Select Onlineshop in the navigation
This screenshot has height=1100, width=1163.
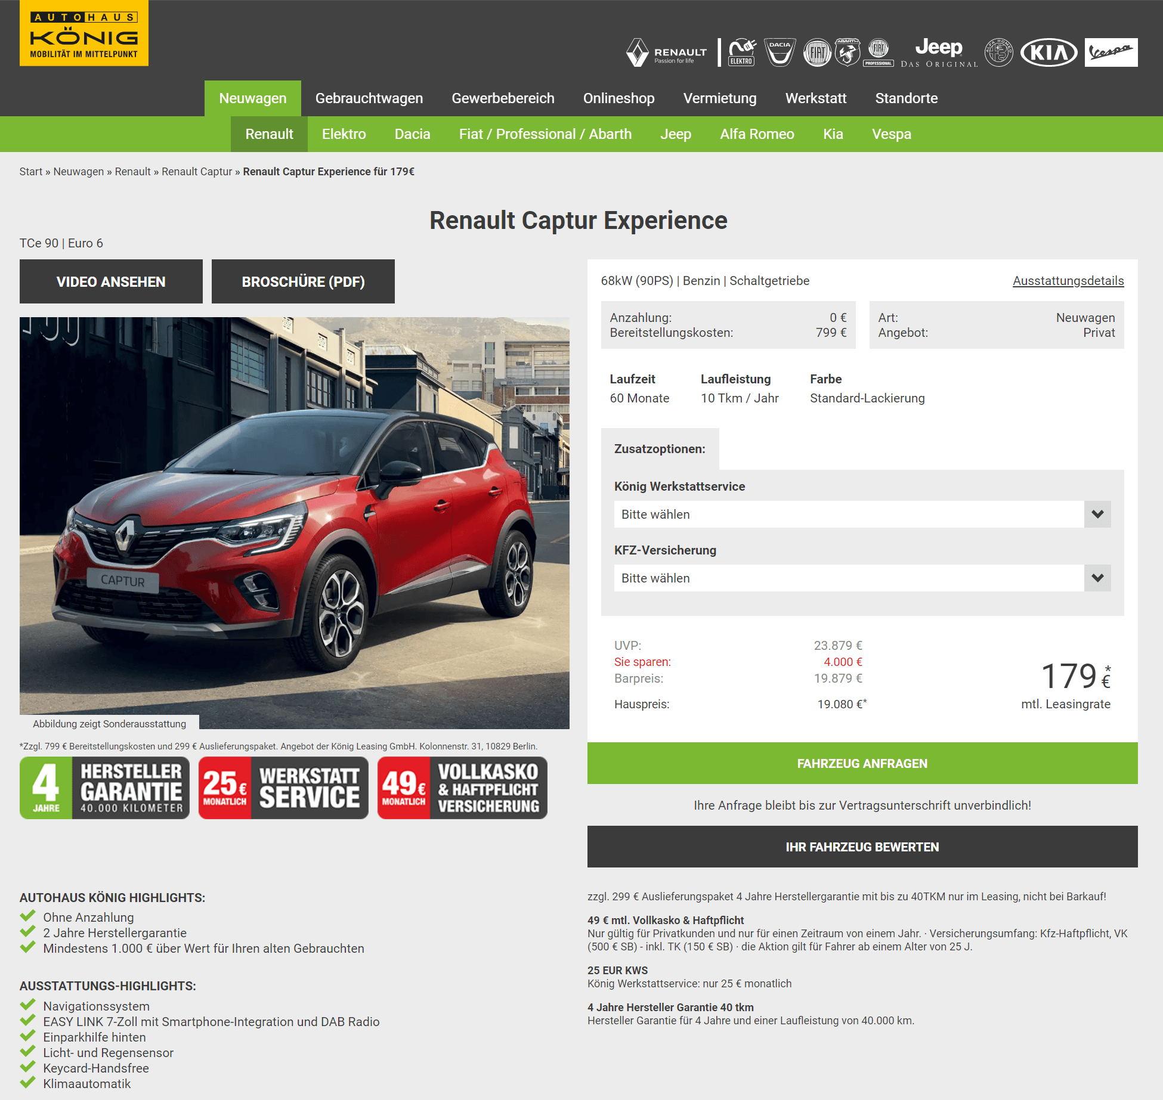(619, 98)
